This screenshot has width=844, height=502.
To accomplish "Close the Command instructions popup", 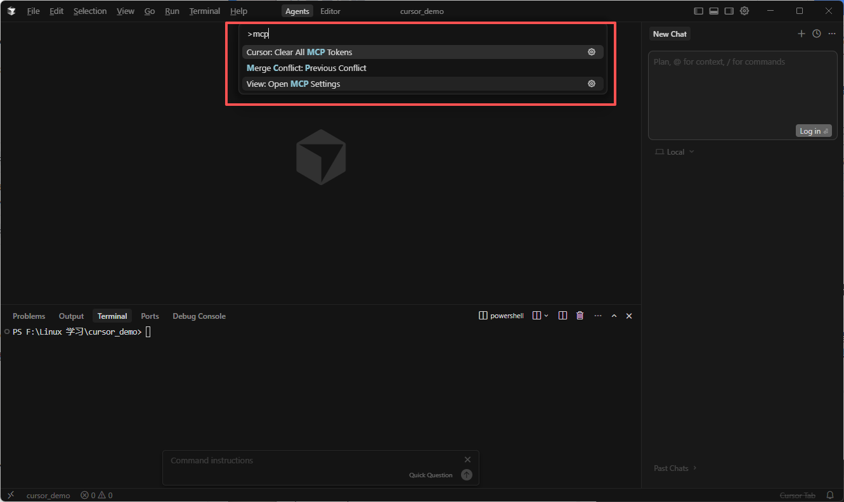I will click(467, 460).
